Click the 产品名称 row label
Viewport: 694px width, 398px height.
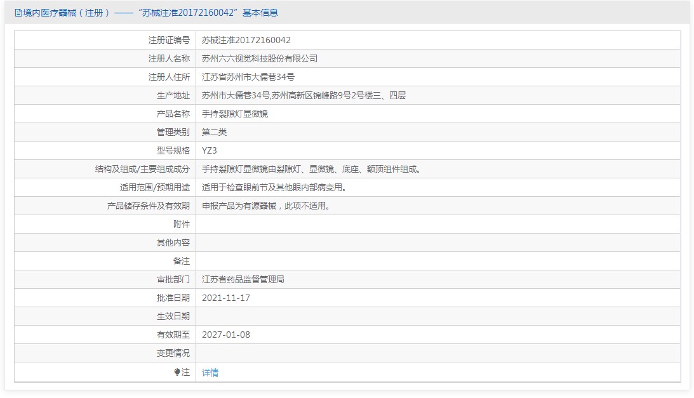pos(173,114)
